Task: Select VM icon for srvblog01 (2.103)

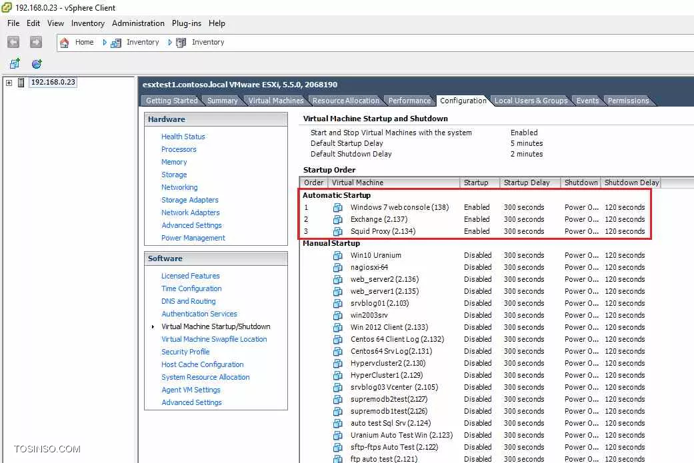Action: 338,303
